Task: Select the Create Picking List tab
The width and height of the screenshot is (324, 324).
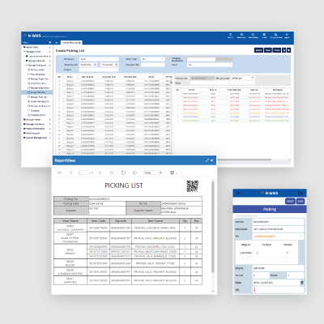Action: (x=71, y=43)
